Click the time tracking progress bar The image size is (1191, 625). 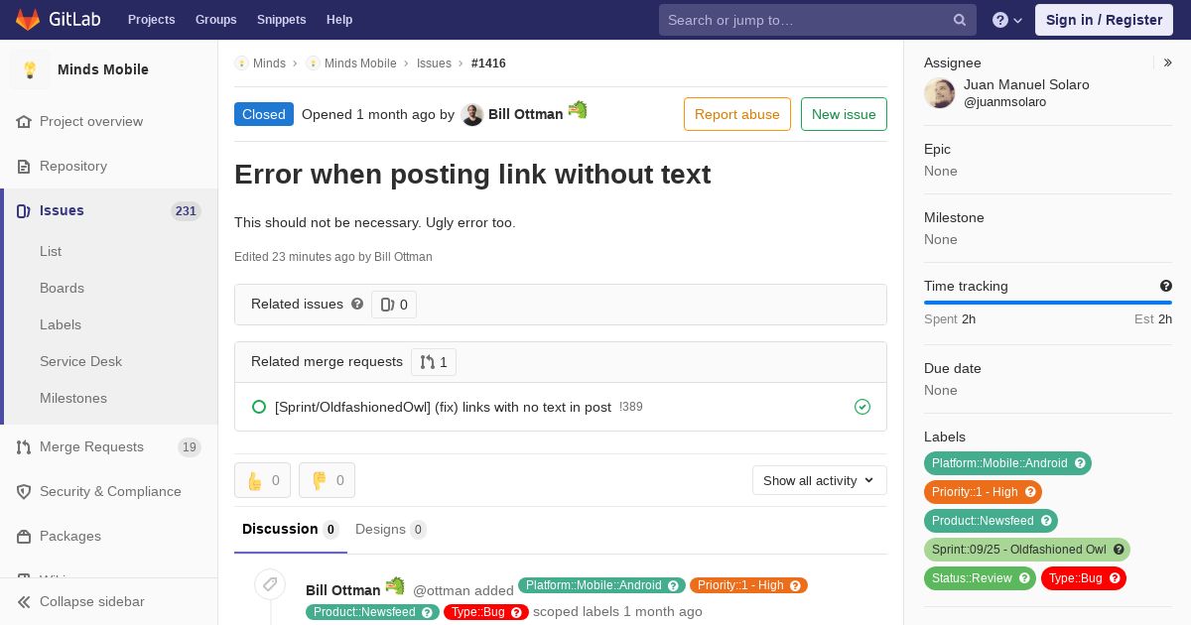[1048, 303]
